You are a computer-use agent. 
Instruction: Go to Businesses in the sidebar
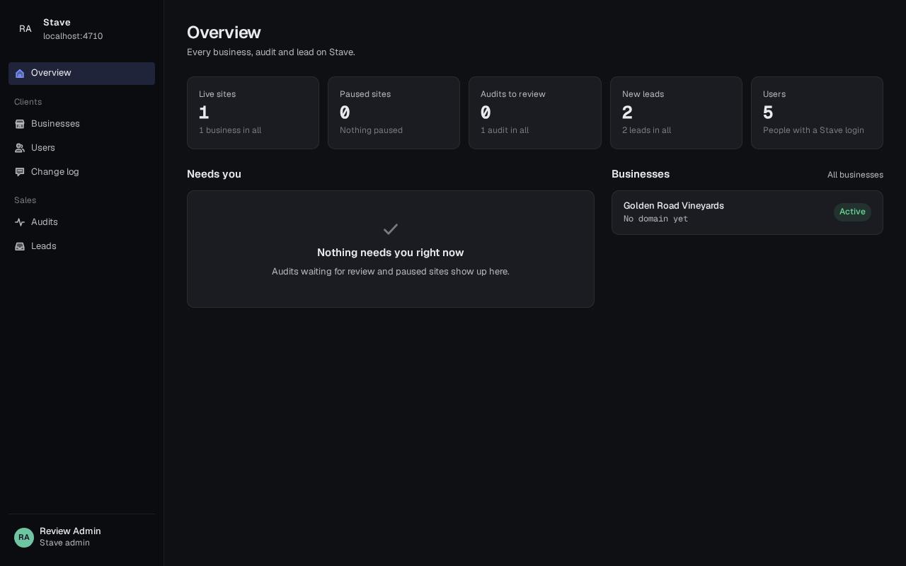[x=81, y=125]
